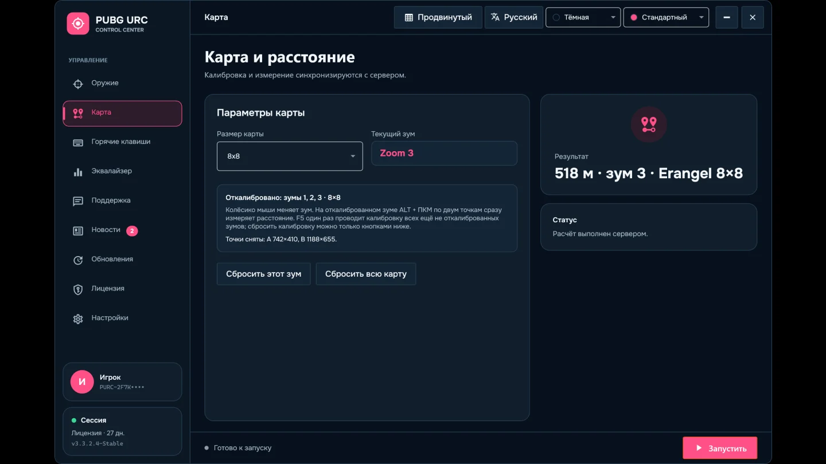
Task: Open the Эквалайзер menu item
Action: pos(122,172)
